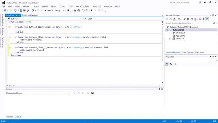Toggle Show All Files in Solution Explorer
The height and width of the screenshot is (123, 218).
pos(195,19)
